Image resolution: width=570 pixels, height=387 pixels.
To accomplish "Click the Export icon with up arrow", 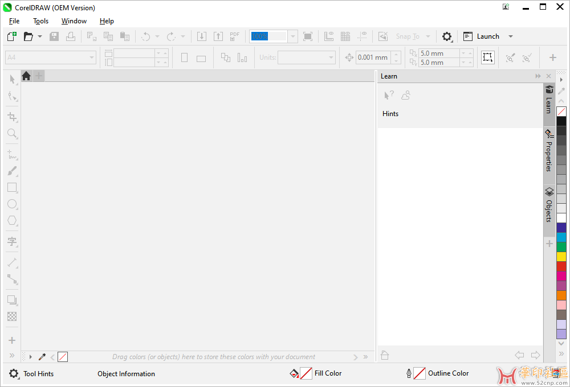I will pos(218,36).
